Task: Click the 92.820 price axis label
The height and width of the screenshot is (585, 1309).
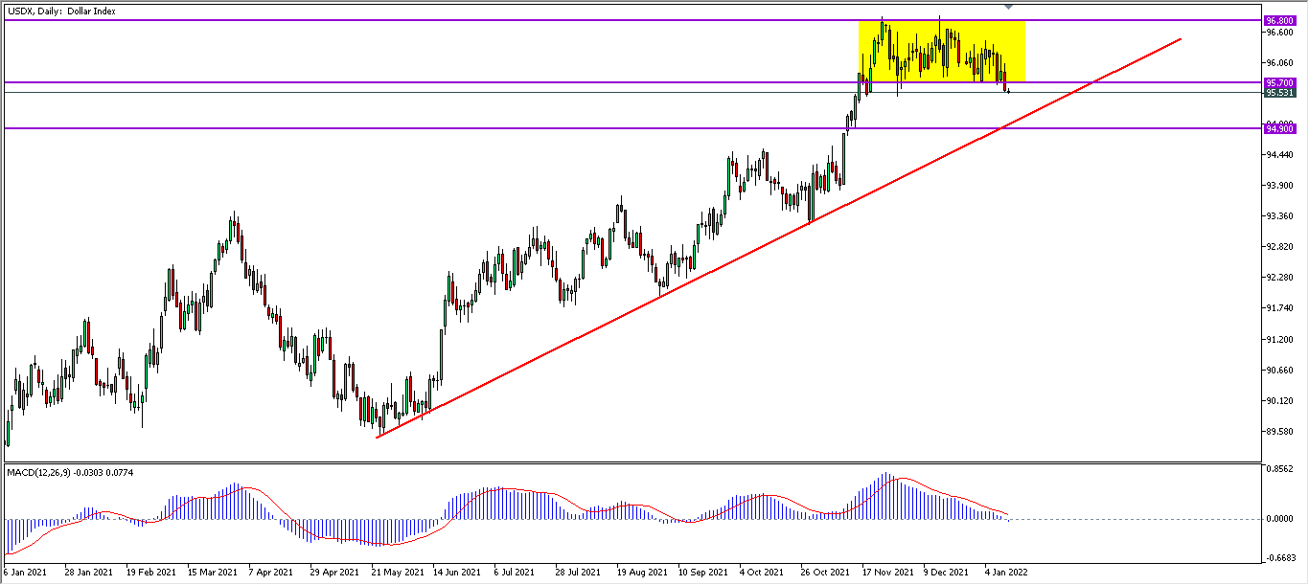Action: coord(1282,246)
